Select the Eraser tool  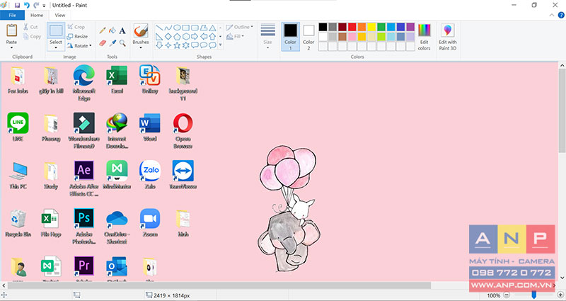click(103, 43)
